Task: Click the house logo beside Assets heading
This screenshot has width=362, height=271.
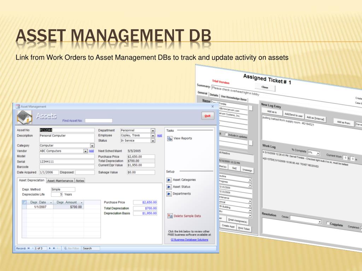Action: point(24,117)
